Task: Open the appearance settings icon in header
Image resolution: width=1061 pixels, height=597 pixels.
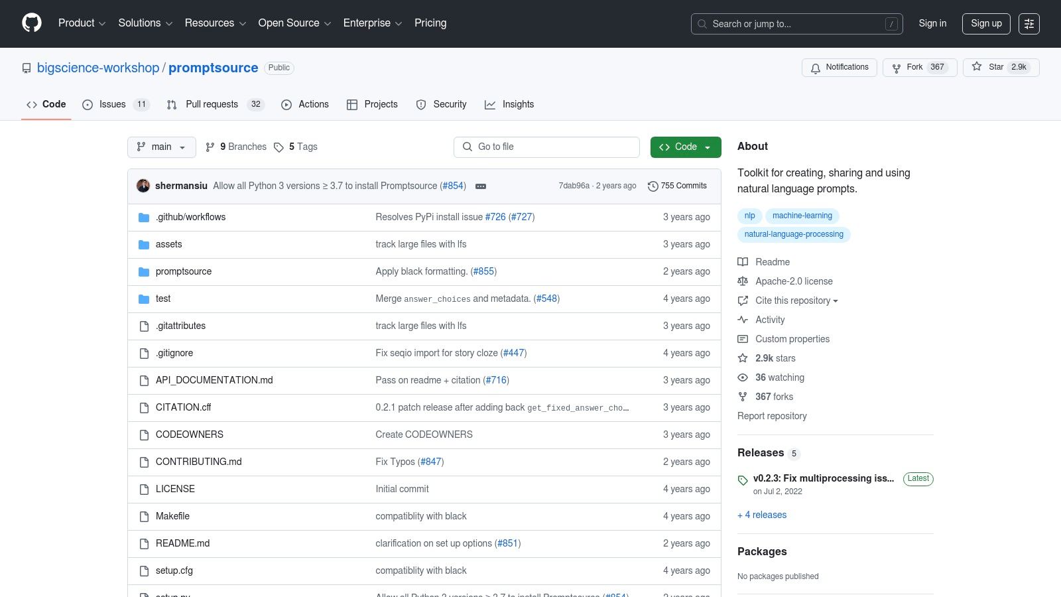Action: point(1029,24)
